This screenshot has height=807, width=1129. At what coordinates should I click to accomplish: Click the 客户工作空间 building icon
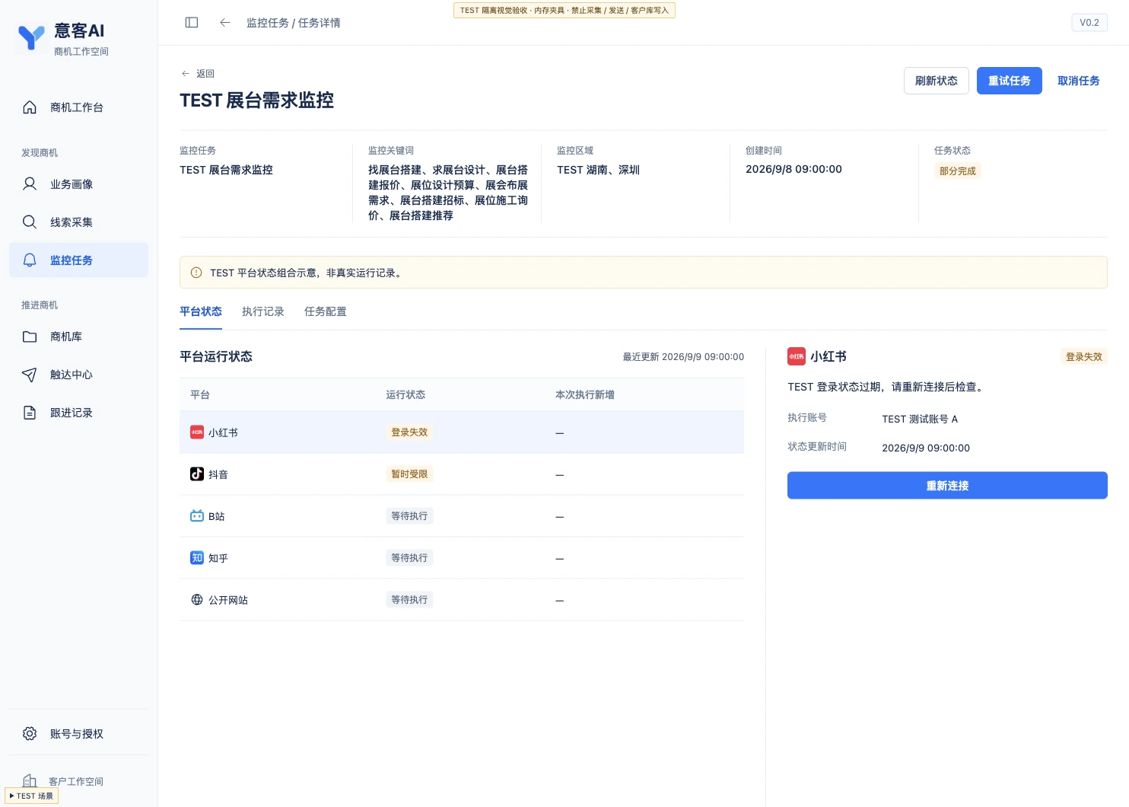pyautogui.click(x=30, y=780)
